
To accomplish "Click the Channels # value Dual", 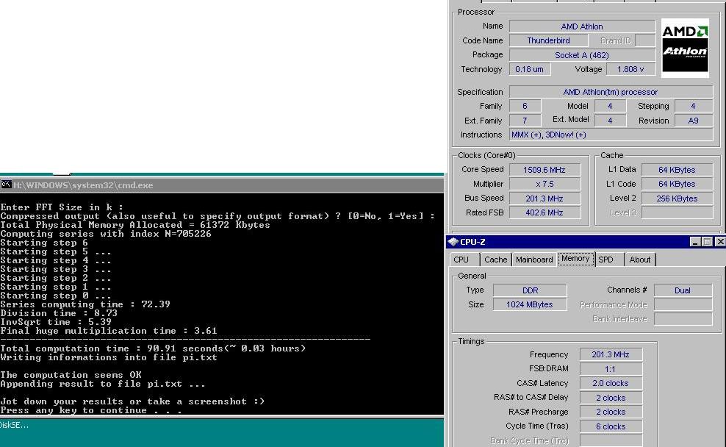I will [x=683, y=290].
